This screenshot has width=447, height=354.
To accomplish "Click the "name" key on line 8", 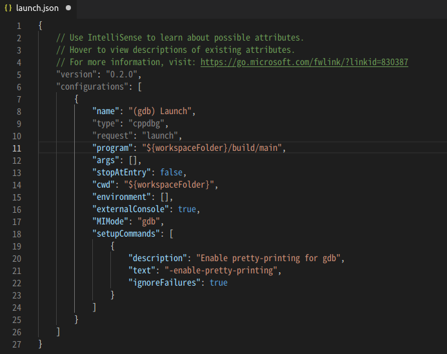I will (106, 111).
